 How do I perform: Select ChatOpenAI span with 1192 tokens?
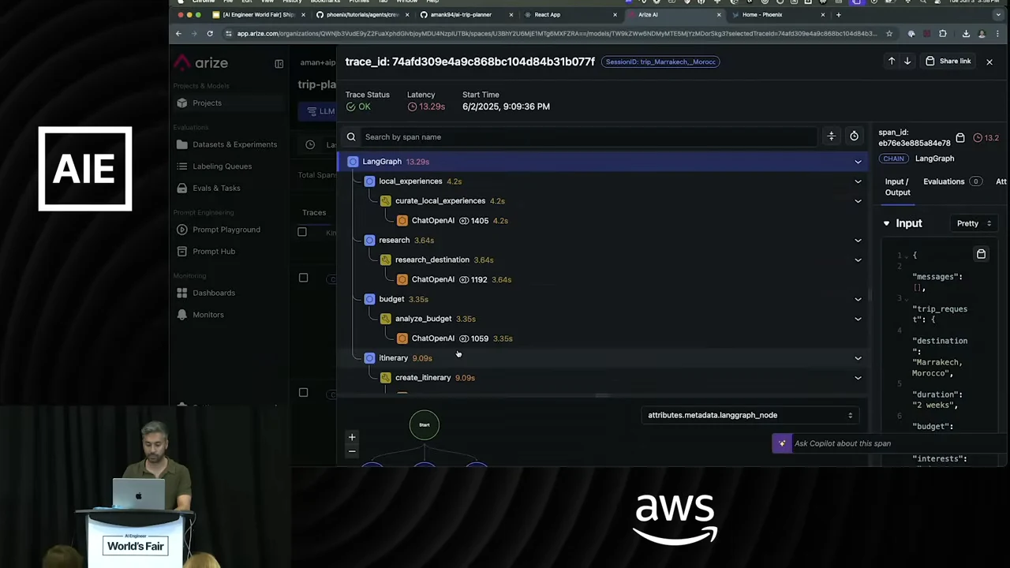tap(604, 279)
